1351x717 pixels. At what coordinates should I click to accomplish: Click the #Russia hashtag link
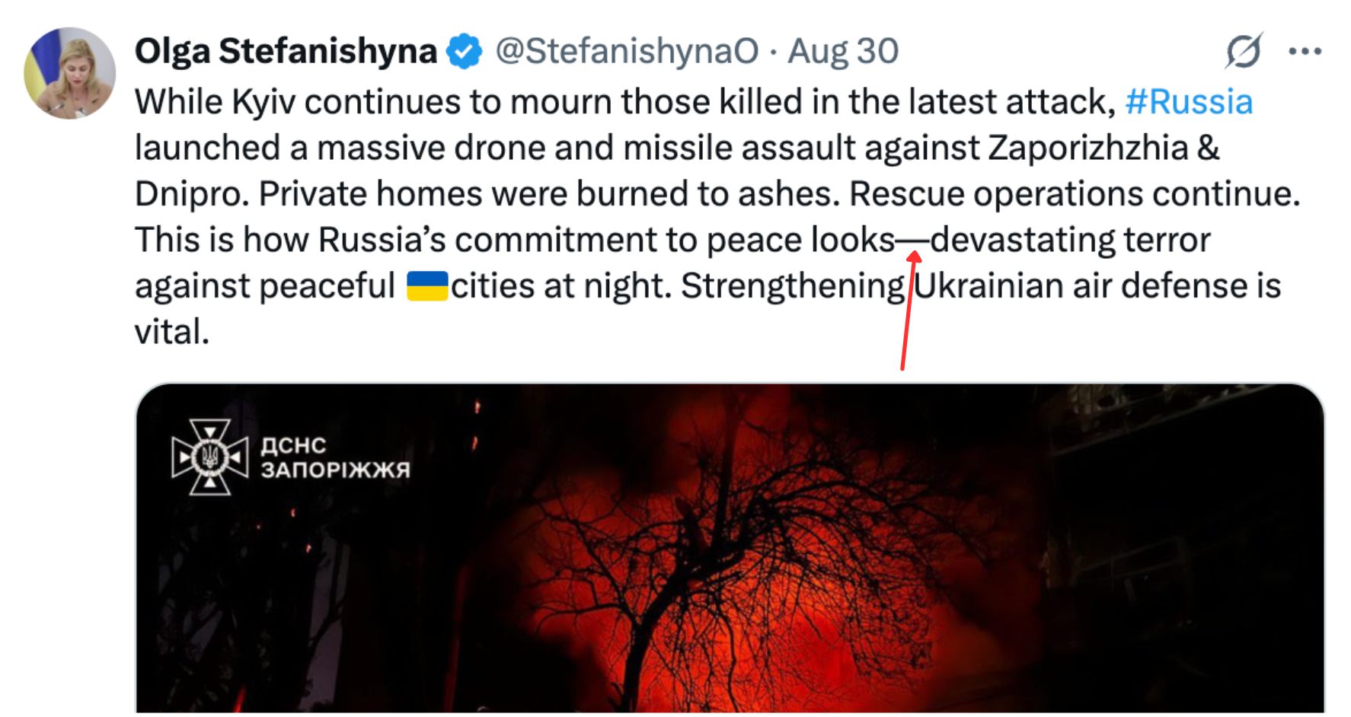point(1188,102)
